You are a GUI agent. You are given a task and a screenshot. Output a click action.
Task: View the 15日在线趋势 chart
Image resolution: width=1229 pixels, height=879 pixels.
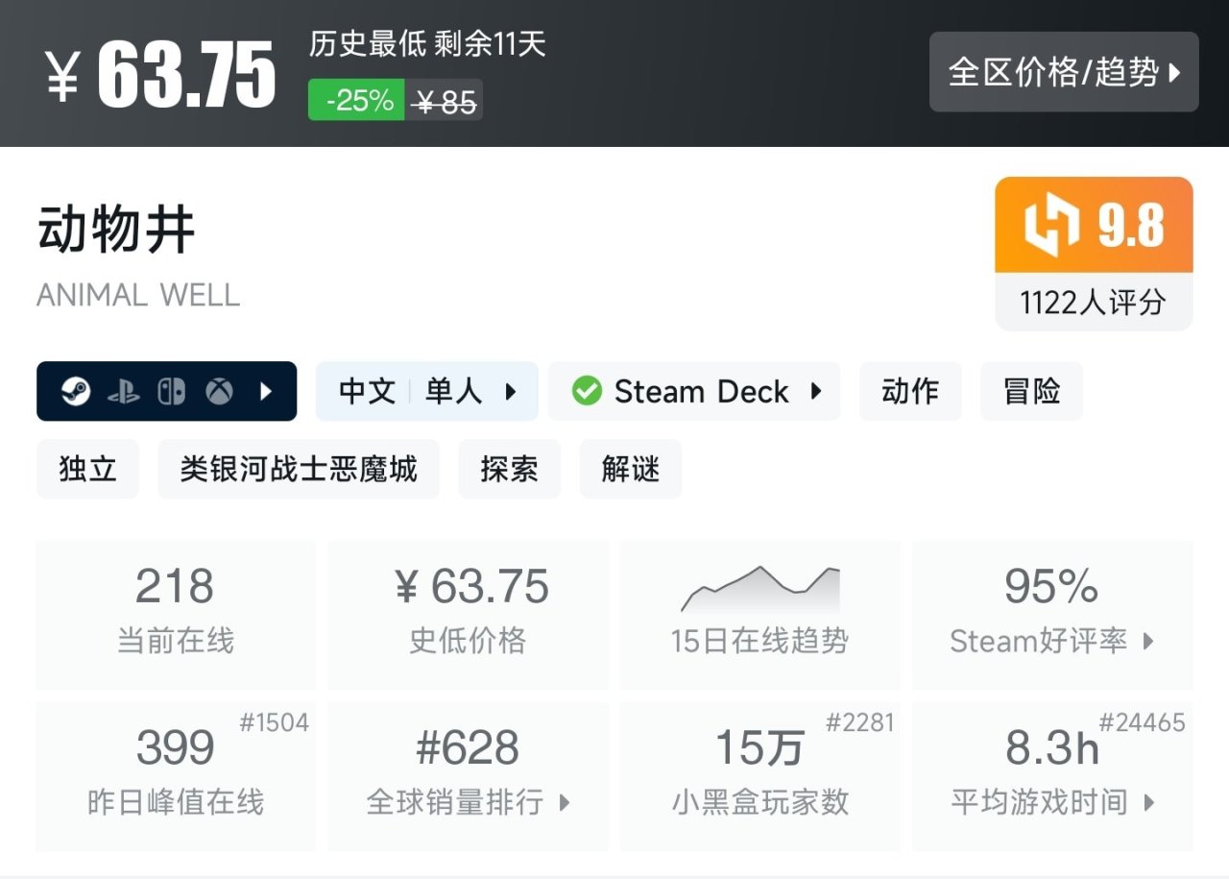(759, 613)
